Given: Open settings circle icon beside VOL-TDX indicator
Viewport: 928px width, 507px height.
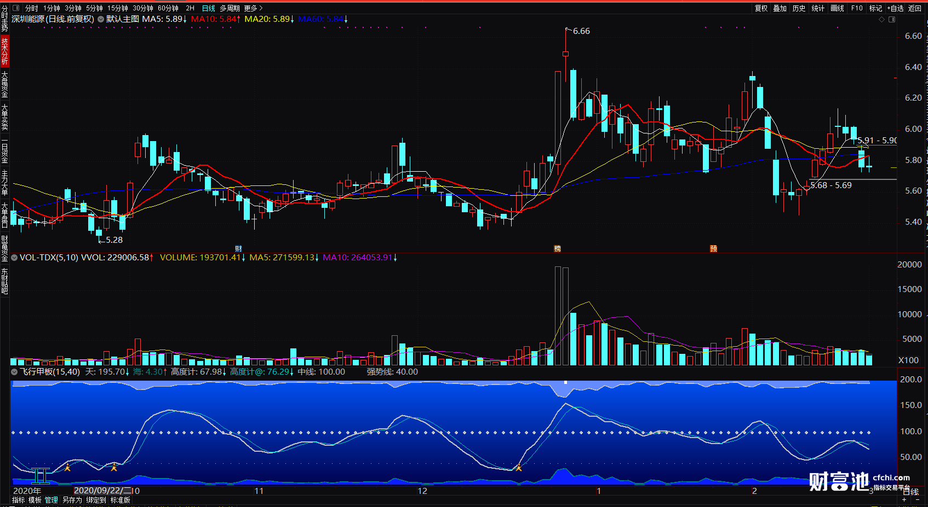Looking at the screenshot, I should click(15, 257).
